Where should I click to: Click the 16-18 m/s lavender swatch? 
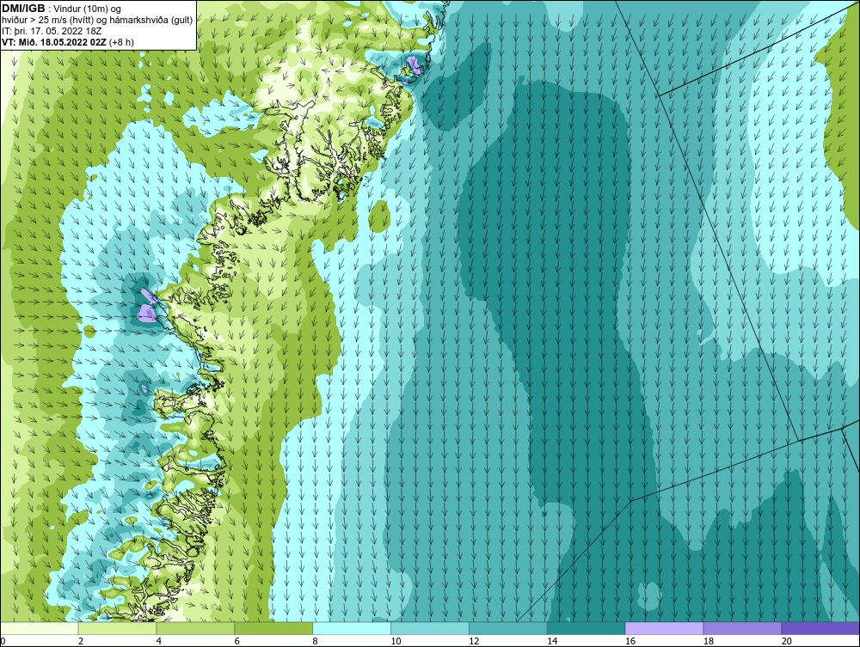coord(664,628)
